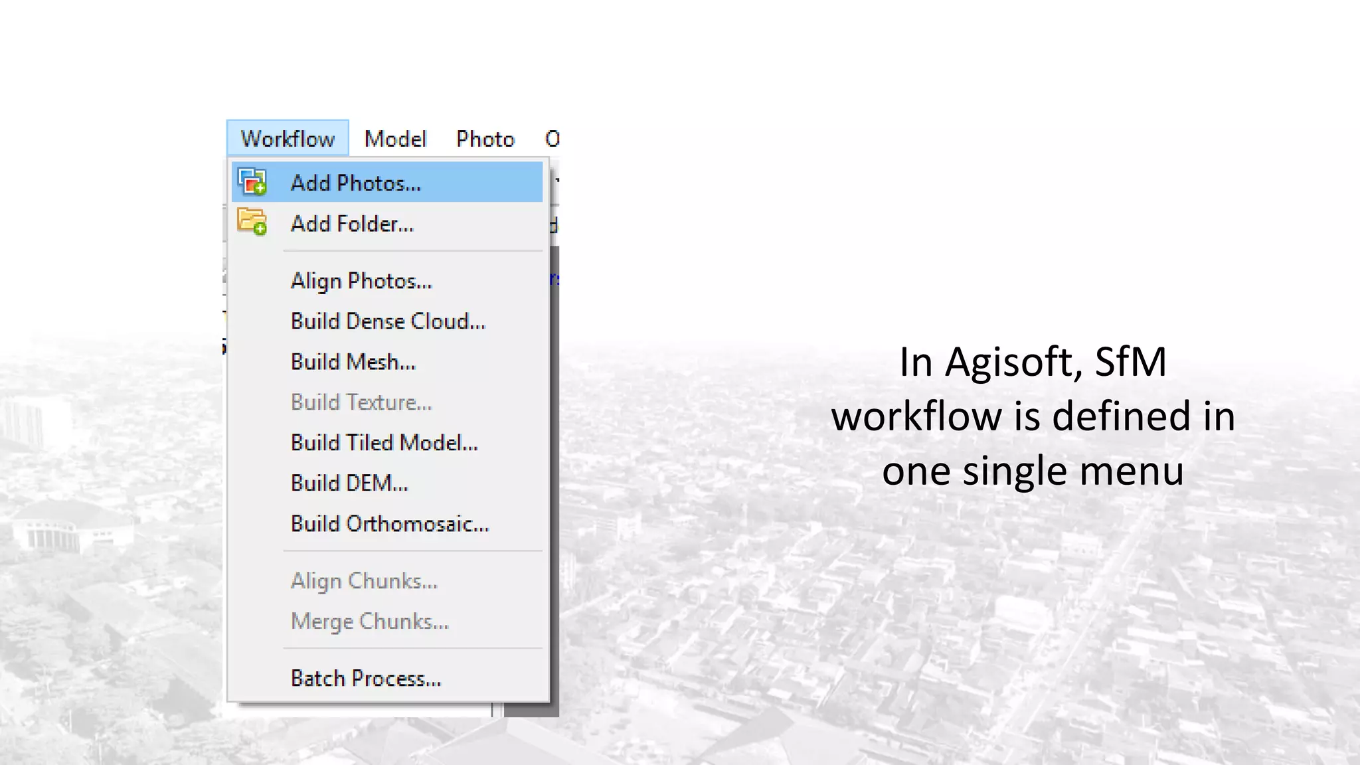Click the Add Folder icon
Image resolution: width=1360 pixels, height=765 pixels.
coord(252,222)
